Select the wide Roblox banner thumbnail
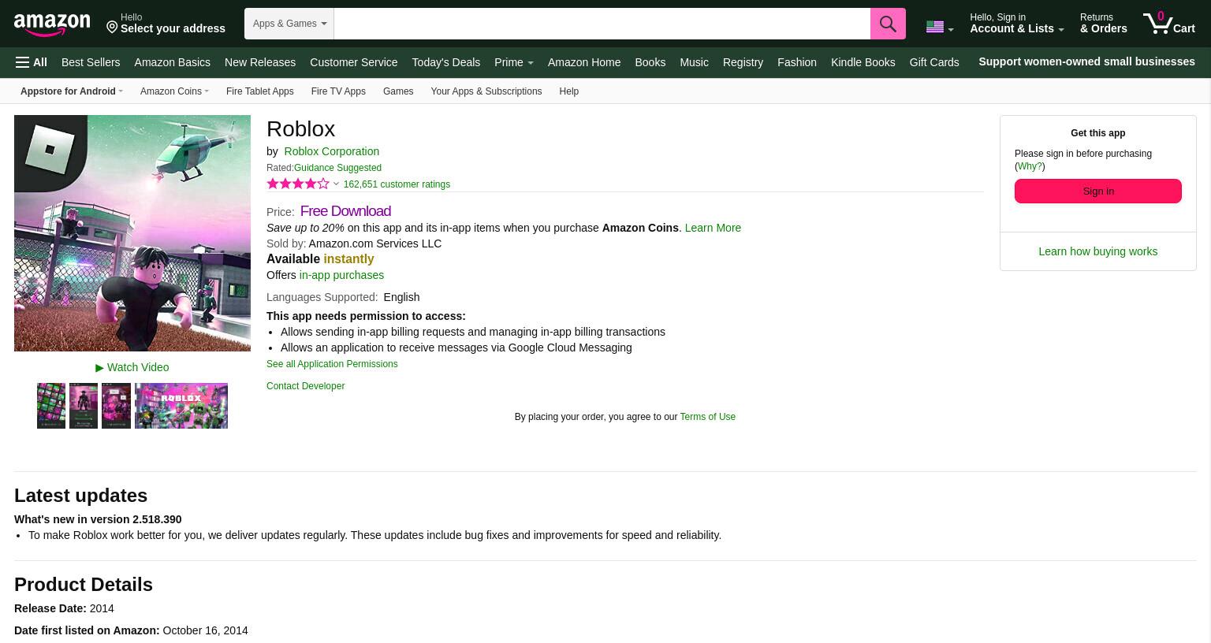Screen dimensions: 1211x643 pos(181,406)
